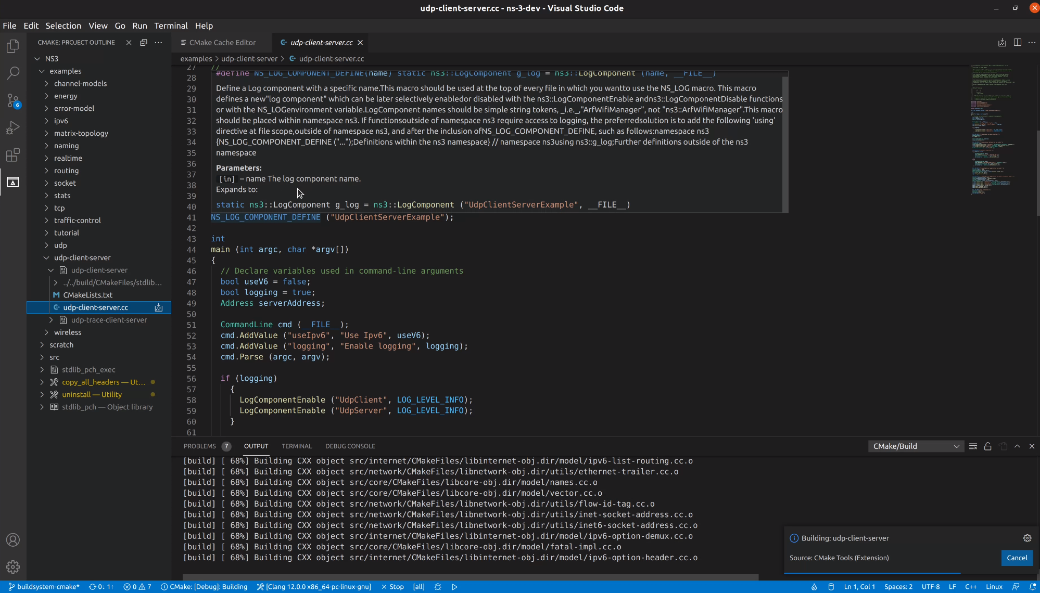Viewport: 1040px width, 593px height.
Task: Cancel the udp-client-server build notification
Action: (1016, 558)
